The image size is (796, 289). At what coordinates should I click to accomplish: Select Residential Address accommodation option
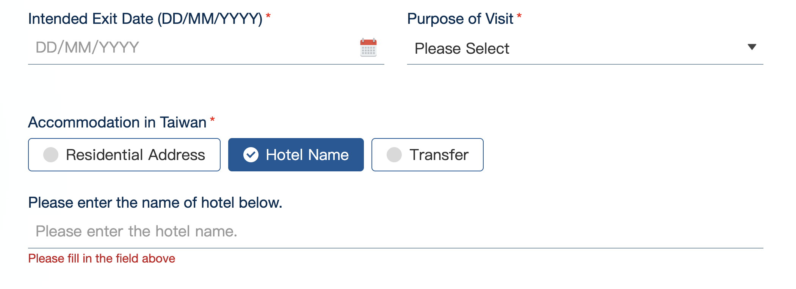[x=124, y=155]
